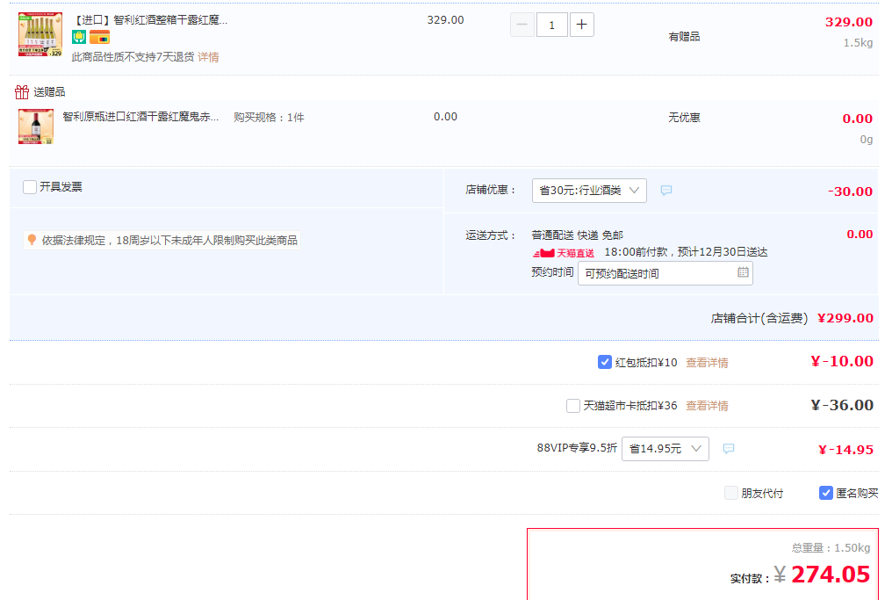Click the 可预约配送时间 delivery time field
The image size is (892, 600).
(665, 273)
